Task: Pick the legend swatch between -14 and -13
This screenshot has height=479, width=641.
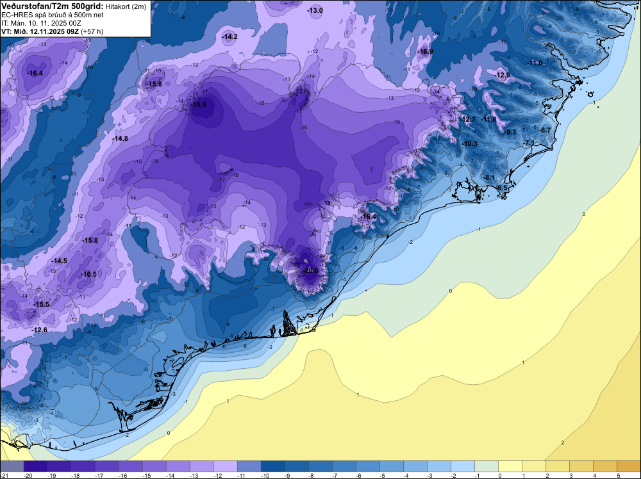Action: pyautogui.click(x=178, y=466)
